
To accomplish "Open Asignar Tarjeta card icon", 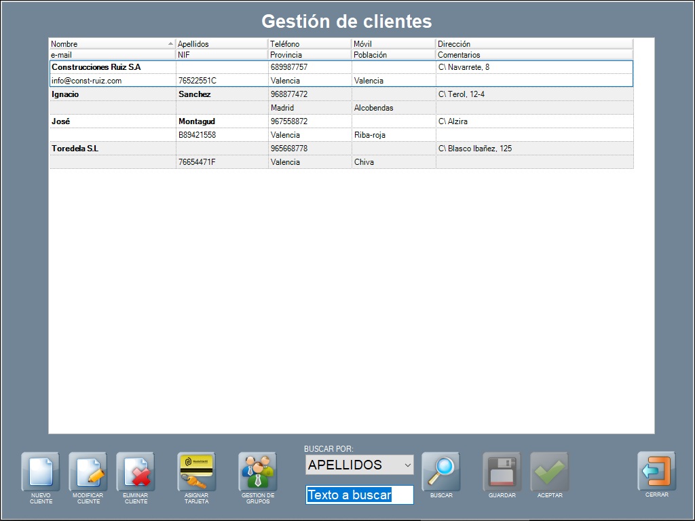I will [x=196, y=471].
